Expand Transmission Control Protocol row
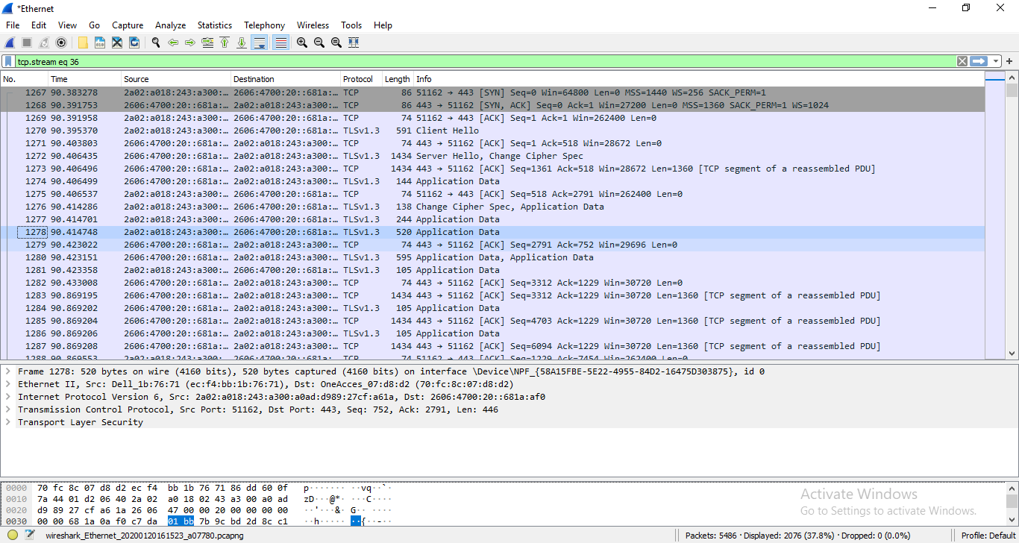Image resolution: width=1019 pixels, height=543 pixels. point(7,409)
